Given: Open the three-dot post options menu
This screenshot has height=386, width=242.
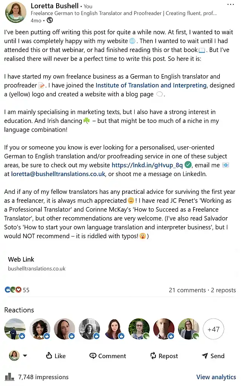Looking at the screenshot, I should (x=231, y=5).
